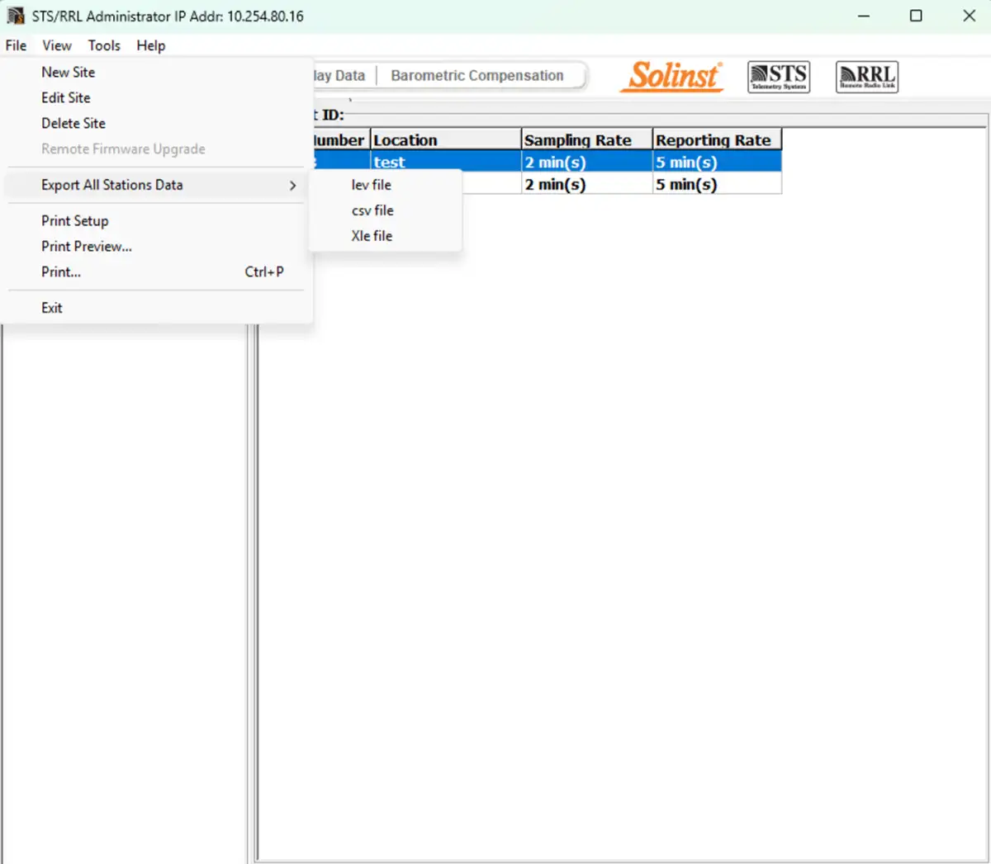
Task: Export data as lev file
Action: (370, 185)
